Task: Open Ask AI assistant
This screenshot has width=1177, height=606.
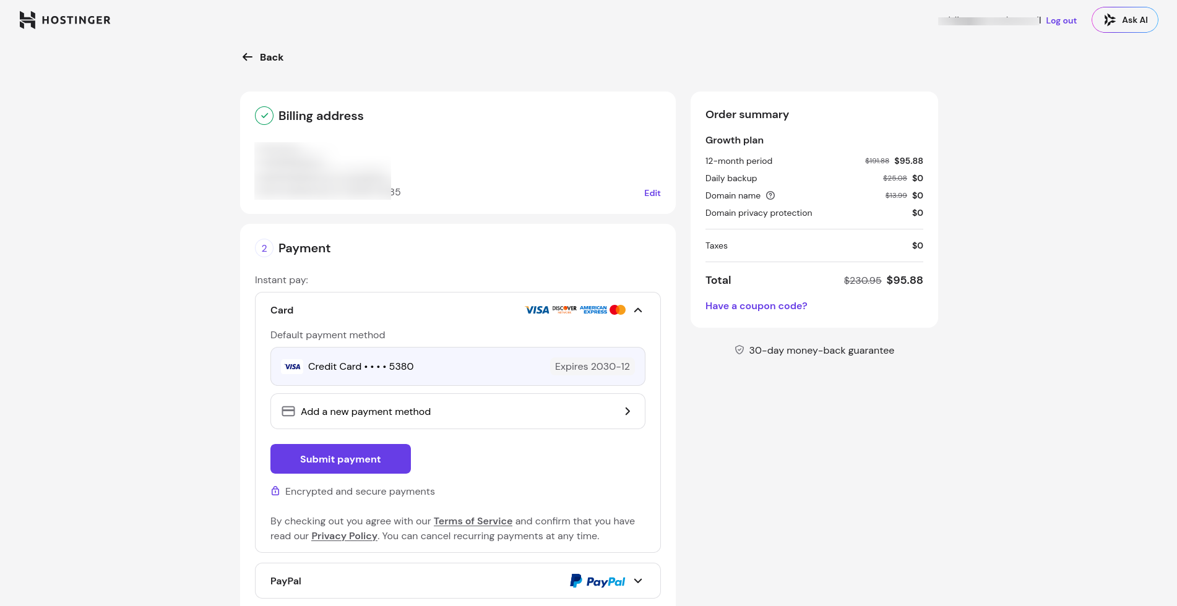Action: (x=1124, y=20)
